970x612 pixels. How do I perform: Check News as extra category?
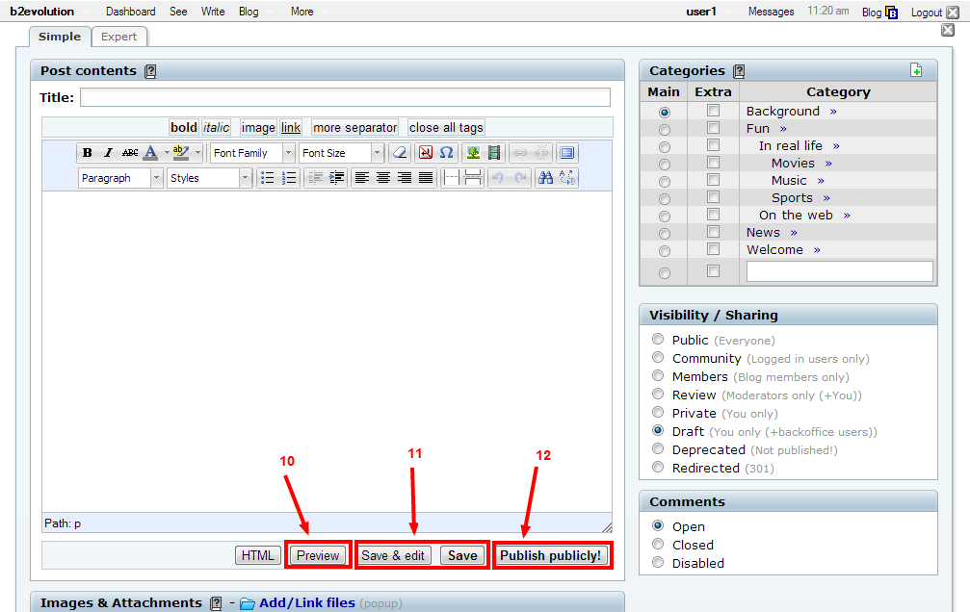pos(713,232)
